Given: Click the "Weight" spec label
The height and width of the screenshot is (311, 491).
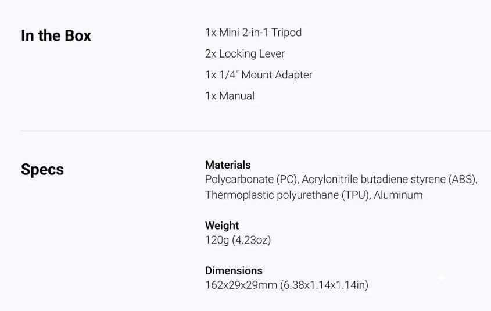Looking at the screenshot, I should coord(222,226).
